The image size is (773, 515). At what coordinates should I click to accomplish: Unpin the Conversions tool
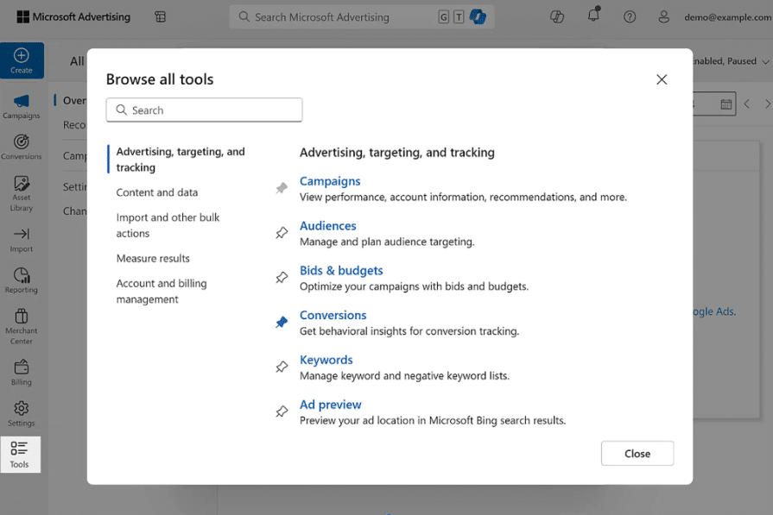(281, 322)
